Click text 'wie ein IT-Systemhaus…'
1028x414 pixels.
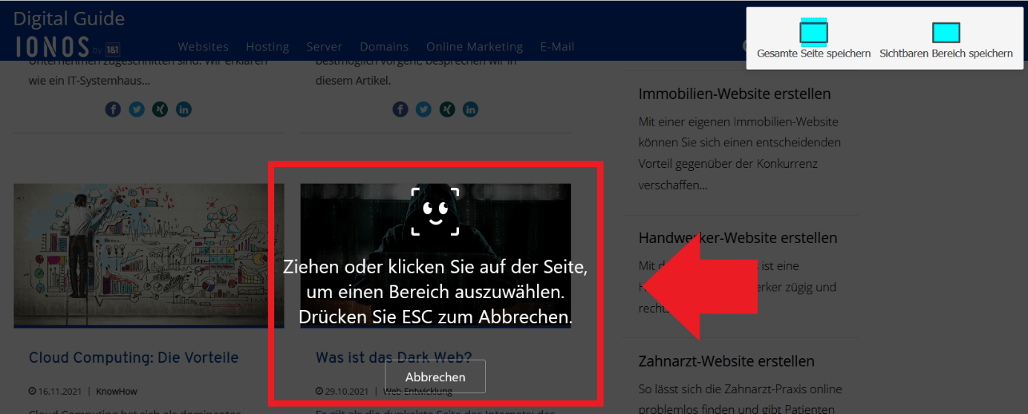pos(89,80)
